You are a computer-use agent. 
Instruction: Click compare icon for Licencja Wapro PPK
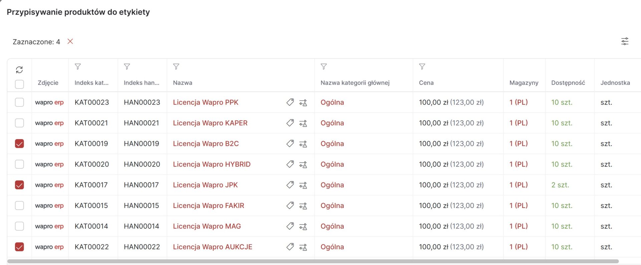303,103
